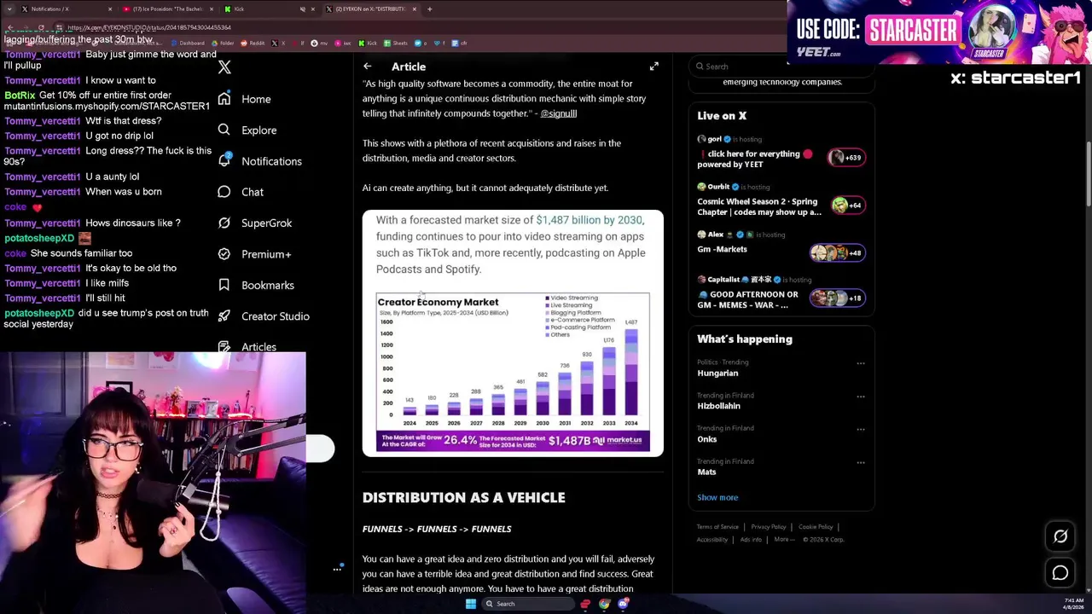Expand article with fullscreen icon
This screenshot has width=1092, height=614.
pyautogui.click(x=654, y=67)
